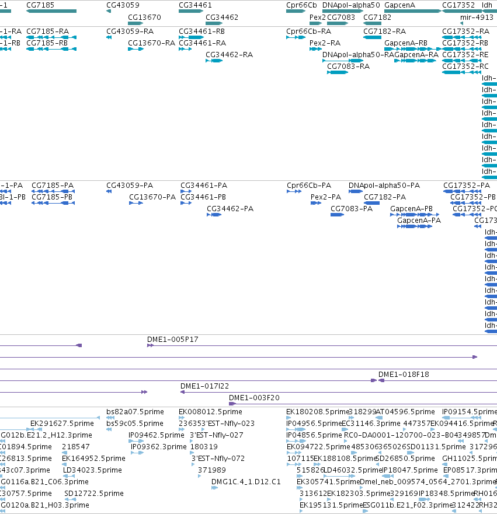Select transcript CG34462-RA
Screen dimensions: 497x514
(230, 55)
